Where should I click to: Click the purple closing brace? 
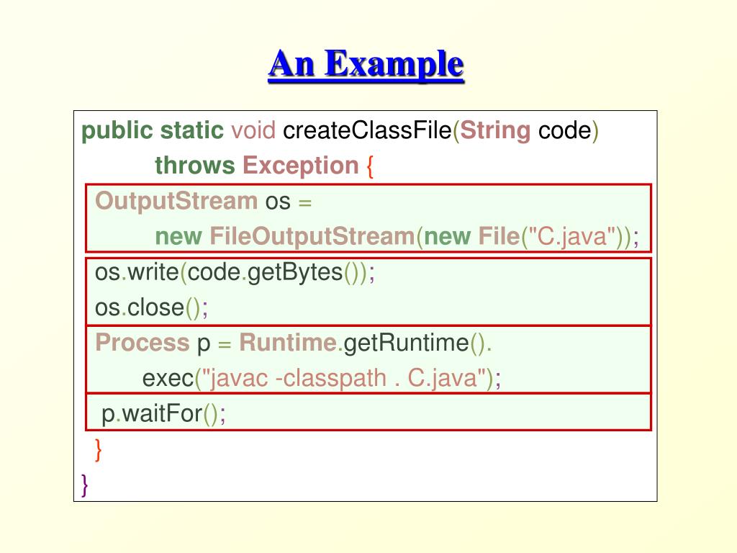click(85, 485)
